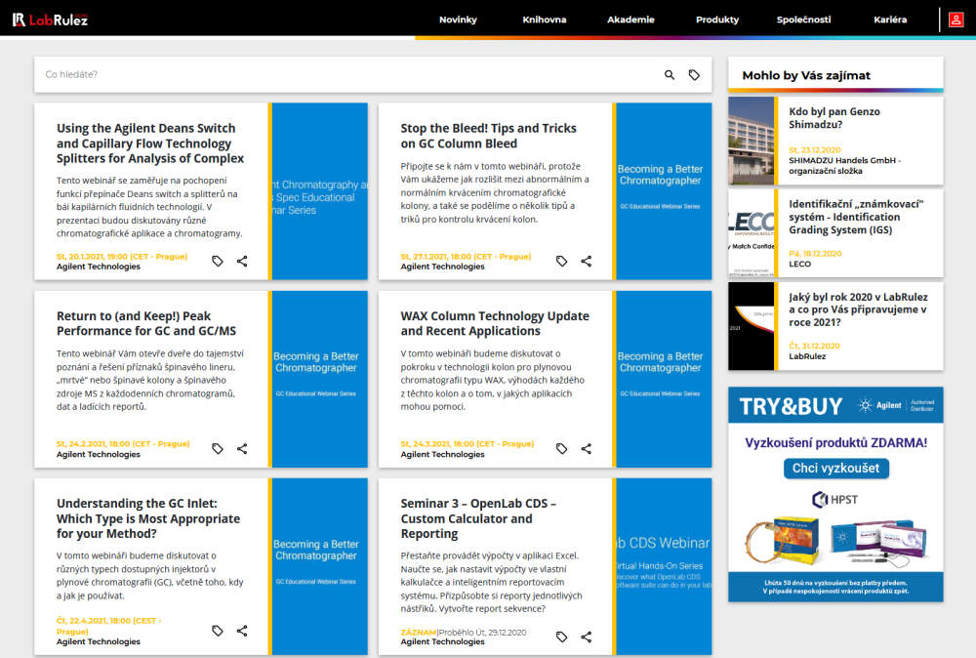
Task: Click the search magnifier icon
Action: click(x=670, y=75)
